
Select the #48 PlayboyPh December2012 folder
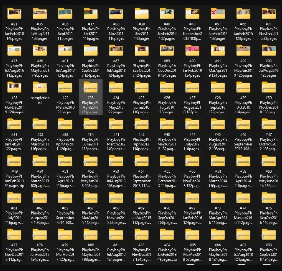[192, 14]
